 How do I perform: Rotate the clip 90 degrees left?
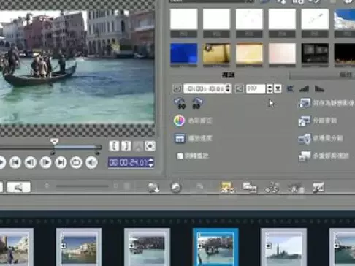(x=180, y=103)
